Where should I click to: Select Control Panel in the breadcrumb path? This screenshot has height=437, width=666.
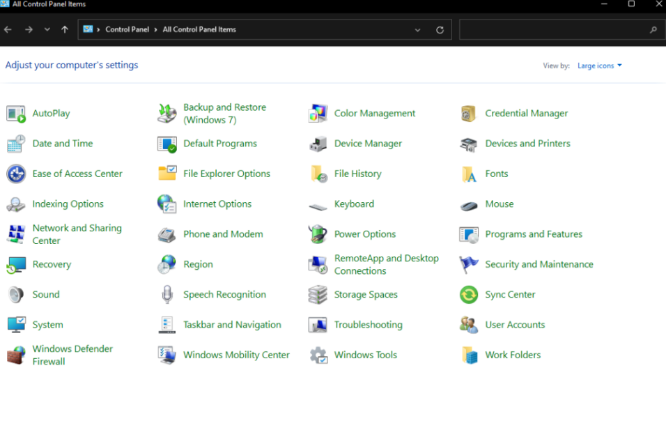127,30
